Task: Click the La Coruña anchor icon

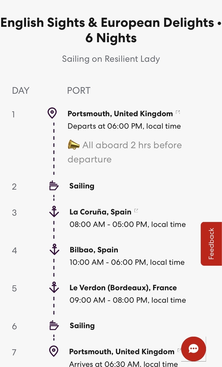Action: [x=54, y=212]
